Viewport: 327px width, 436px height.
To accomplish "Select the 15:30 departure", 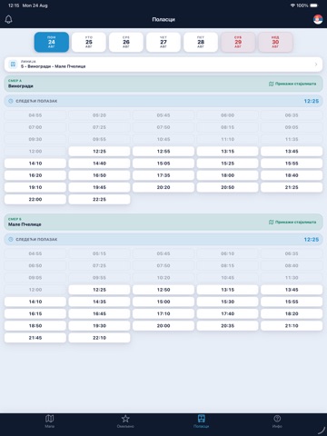I will click(x=227, y=302).
